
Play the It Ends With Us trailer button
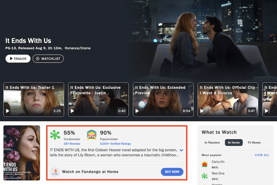coord(18,59)
